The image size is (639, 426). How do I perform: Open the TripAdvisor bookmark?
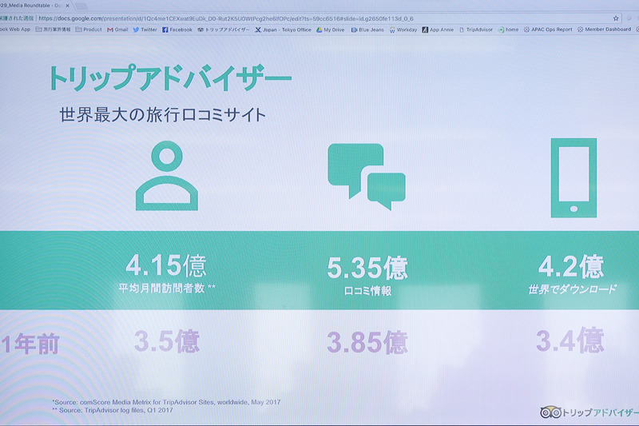[476, 30]
